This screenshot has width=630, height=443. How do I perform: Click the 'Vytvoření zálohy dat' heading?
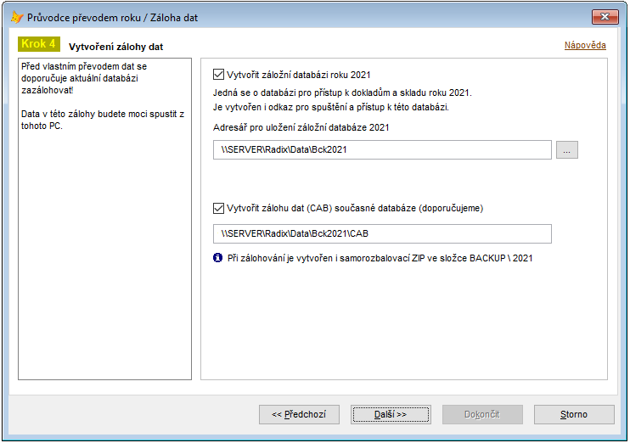(115, 46)
